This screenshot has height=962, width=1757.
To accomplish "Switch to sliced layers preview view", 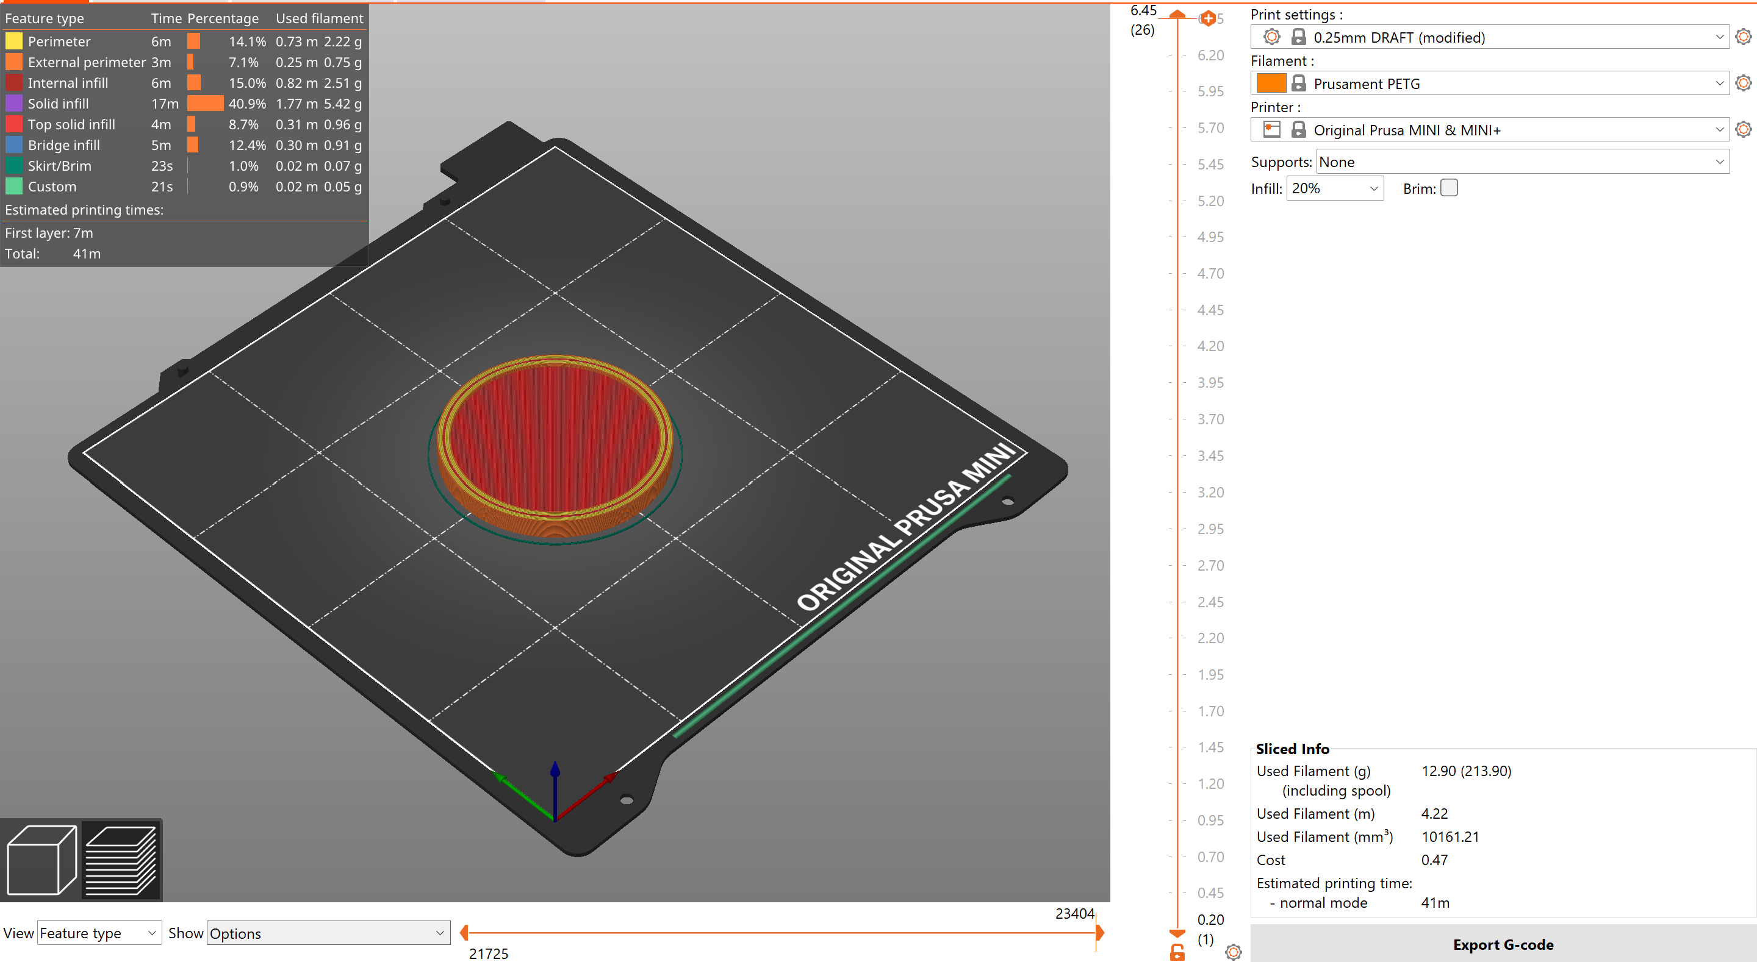I will tap(121, 859).
